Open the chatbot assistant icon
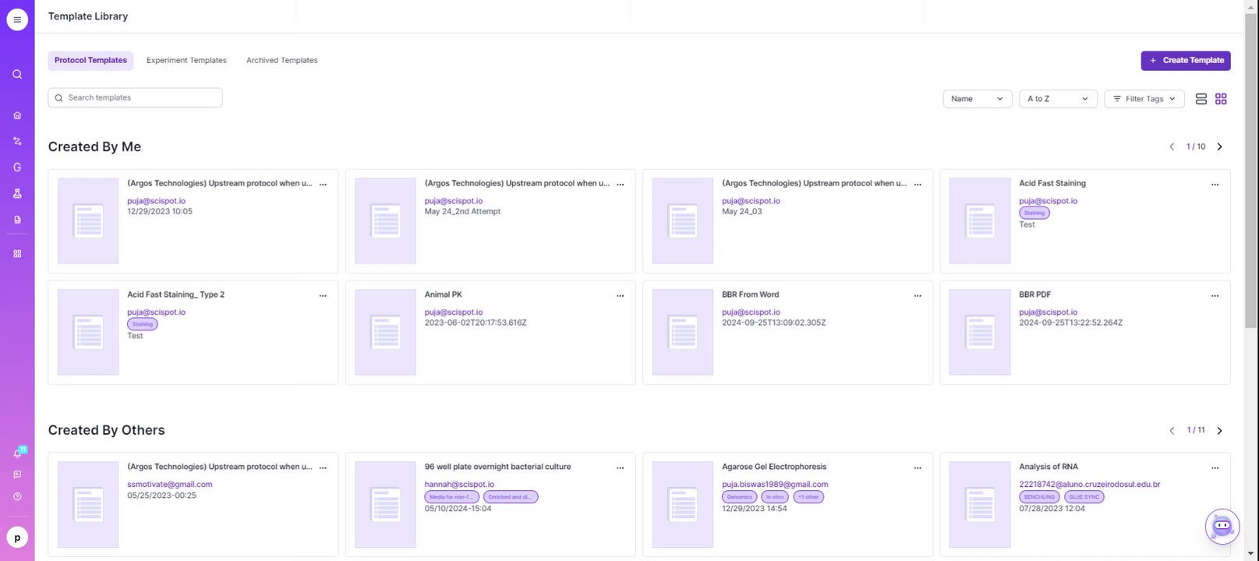 (1222, 527)
